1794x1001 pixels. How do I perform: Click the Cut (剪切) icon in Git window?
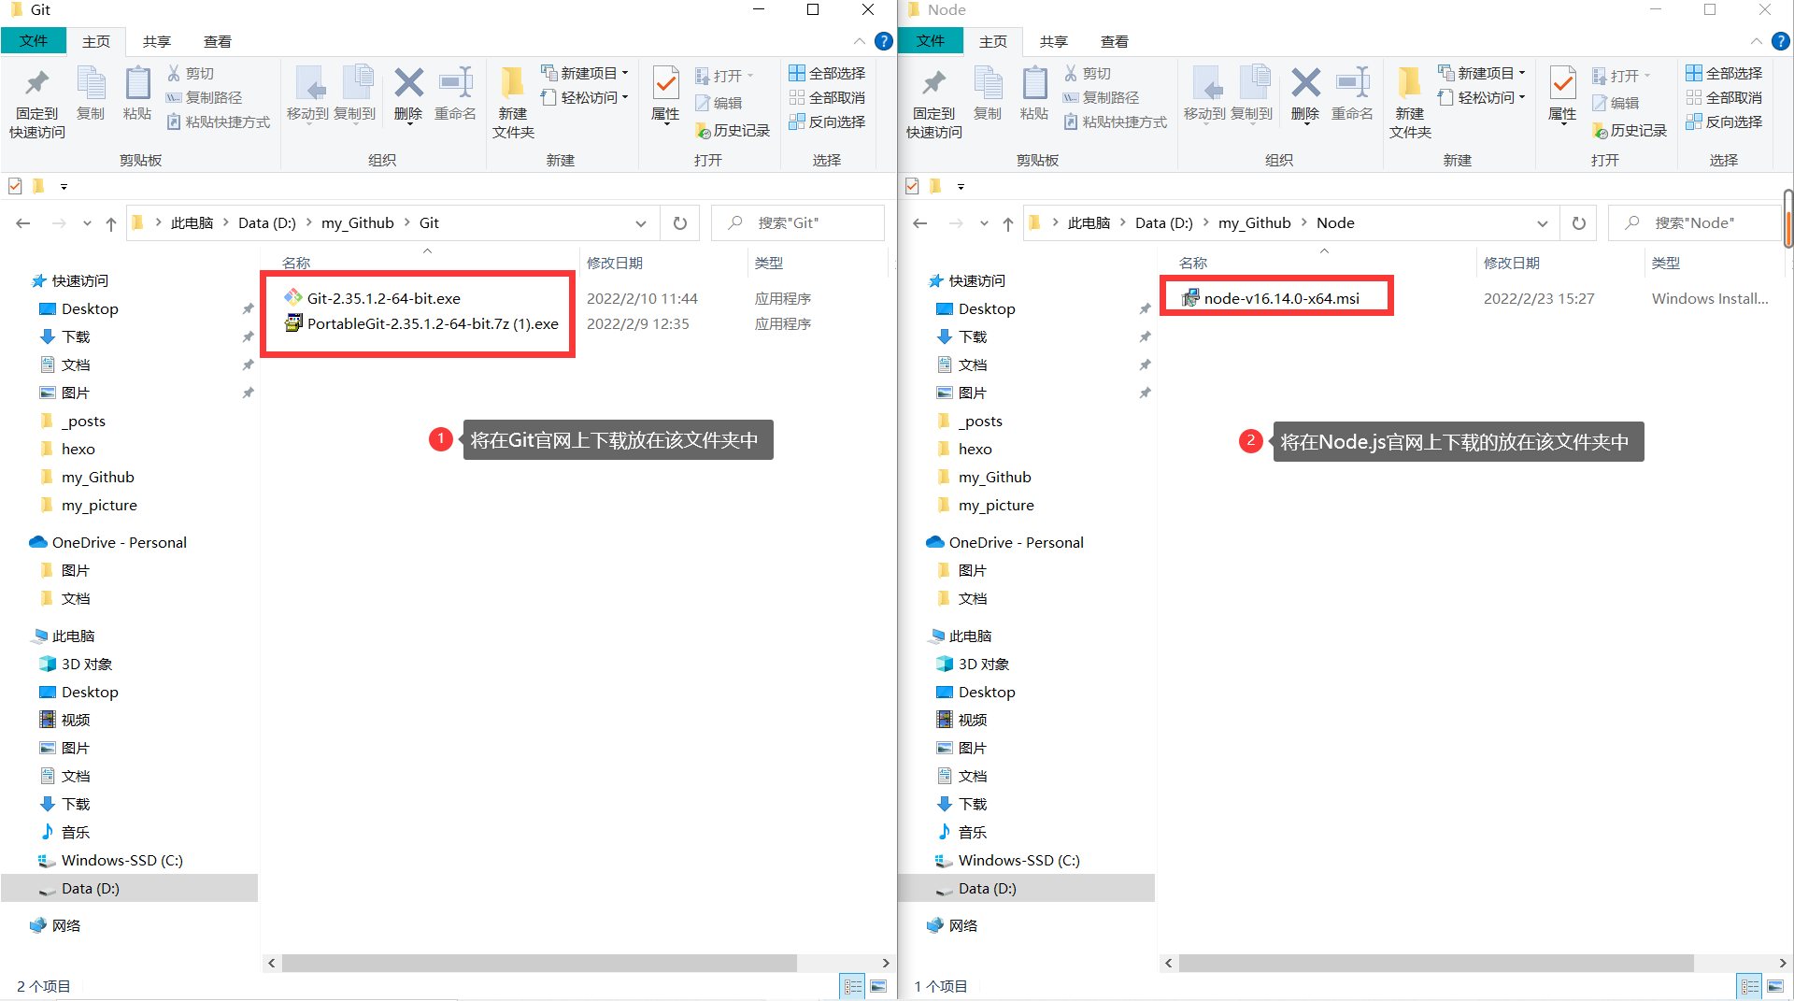174,73
